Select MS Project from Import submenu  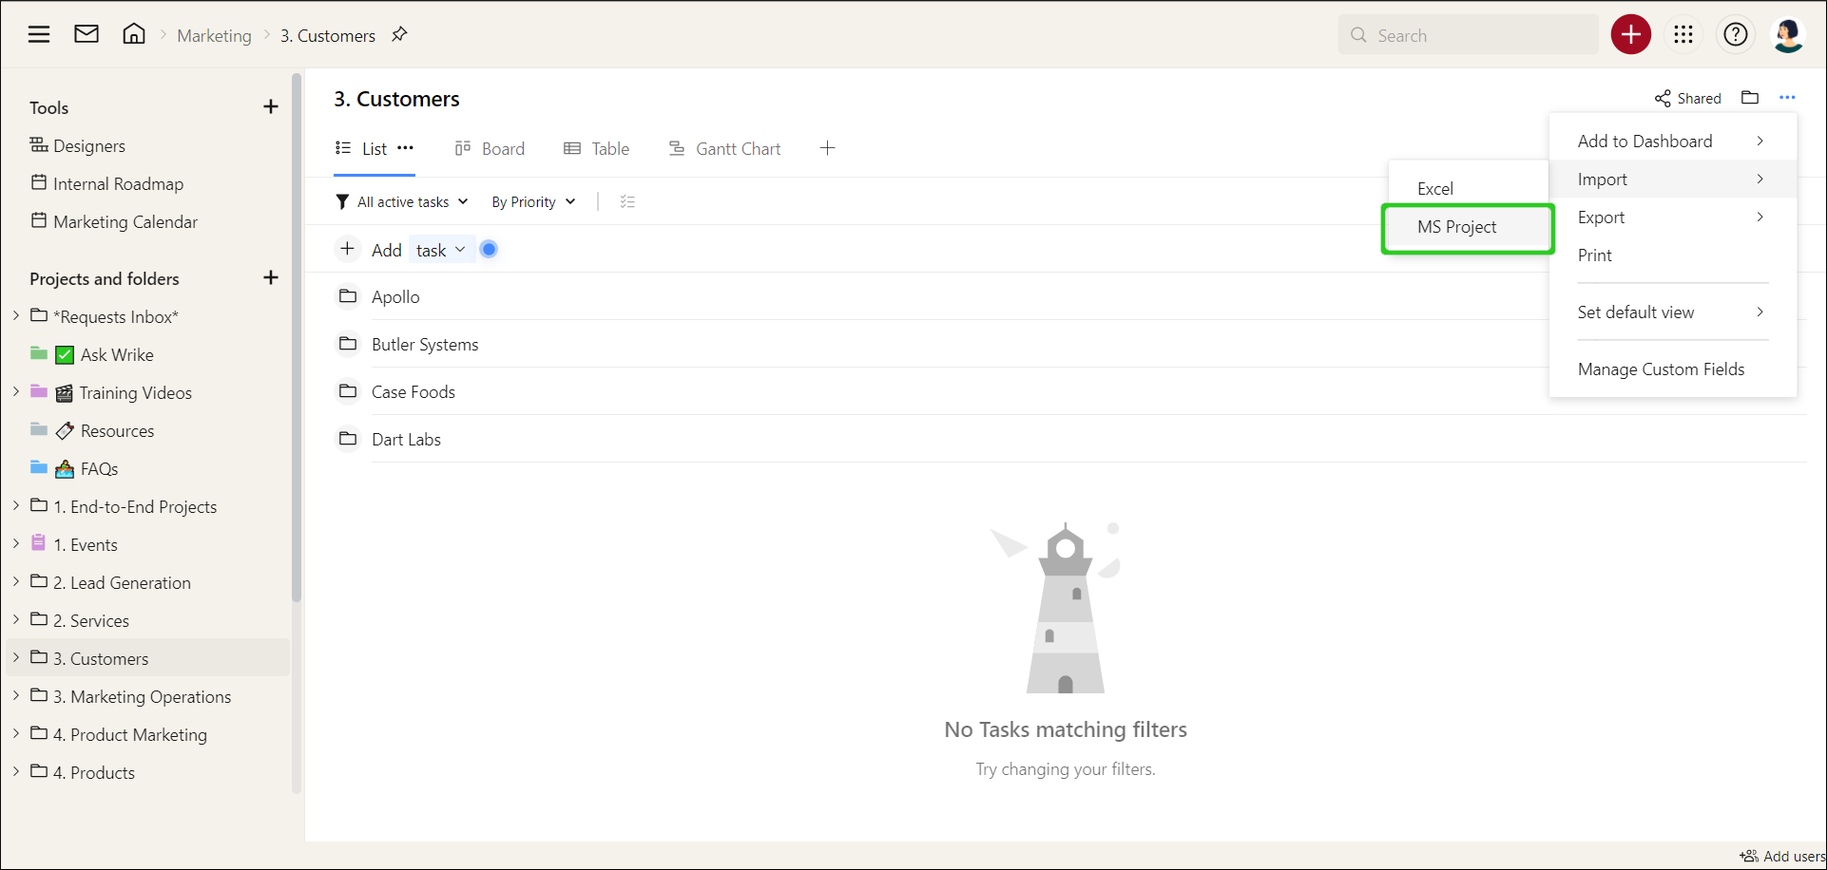pyautogui.click(x=1456, y=227)
